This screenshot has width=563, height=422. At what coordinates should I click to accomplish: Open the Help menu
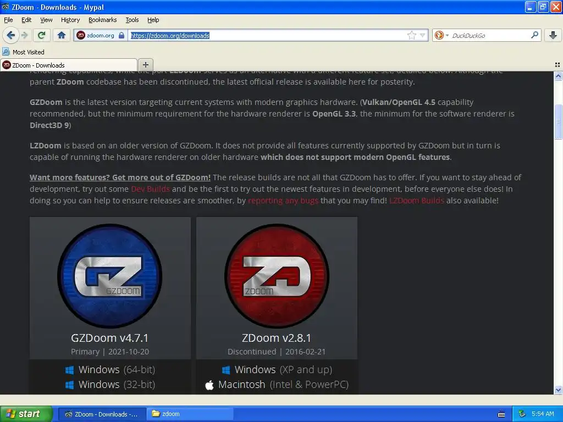(153, 20)
